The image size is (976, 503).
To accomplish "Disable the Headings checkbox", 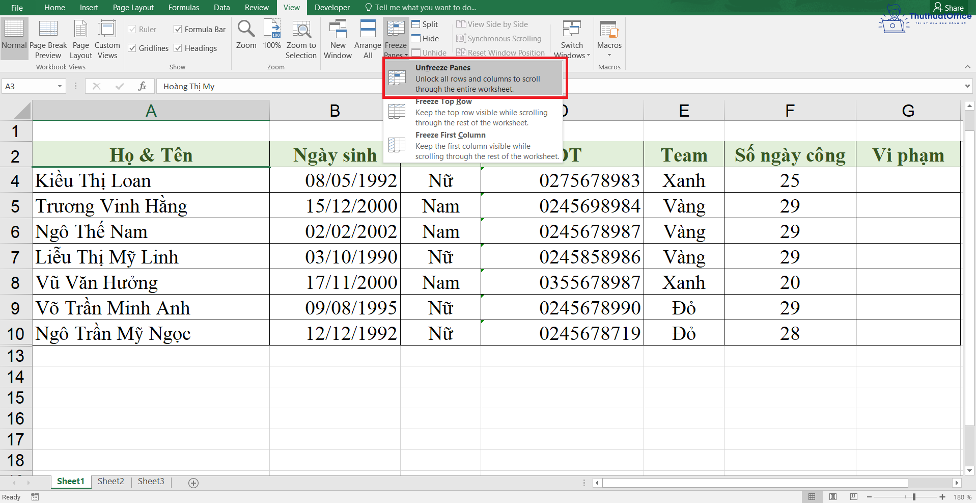I will pos(178,47).
